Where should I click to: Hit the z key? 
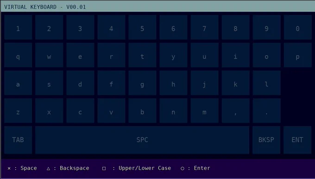(x=18, y=111)
